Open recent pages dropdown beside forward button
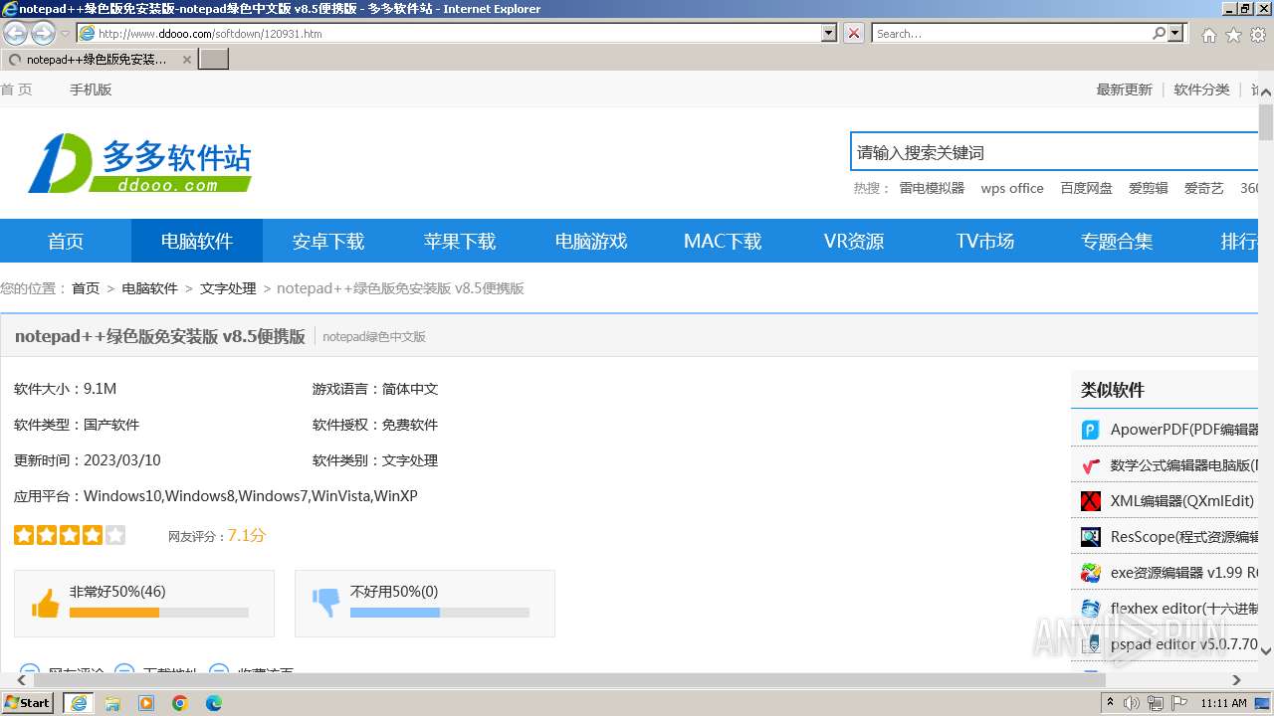Viewport: 1274px width, 716px height. 66,34
